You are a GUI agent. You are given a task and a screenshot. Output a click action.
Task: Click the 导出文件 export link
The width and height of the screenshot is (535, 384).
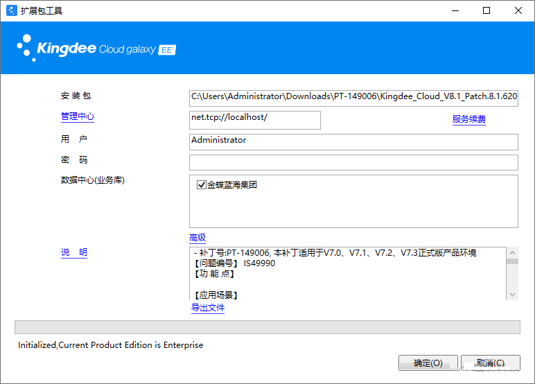point(208,308)
